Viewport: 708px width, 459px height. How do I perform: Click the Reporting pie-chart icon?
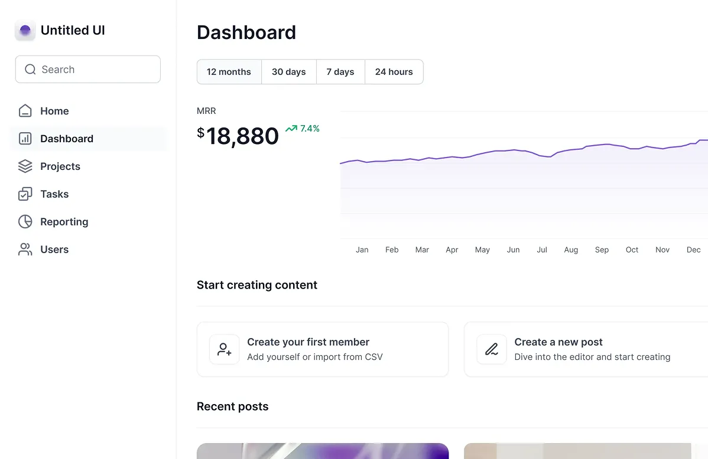pyautogui.click(x=25, y=221)
